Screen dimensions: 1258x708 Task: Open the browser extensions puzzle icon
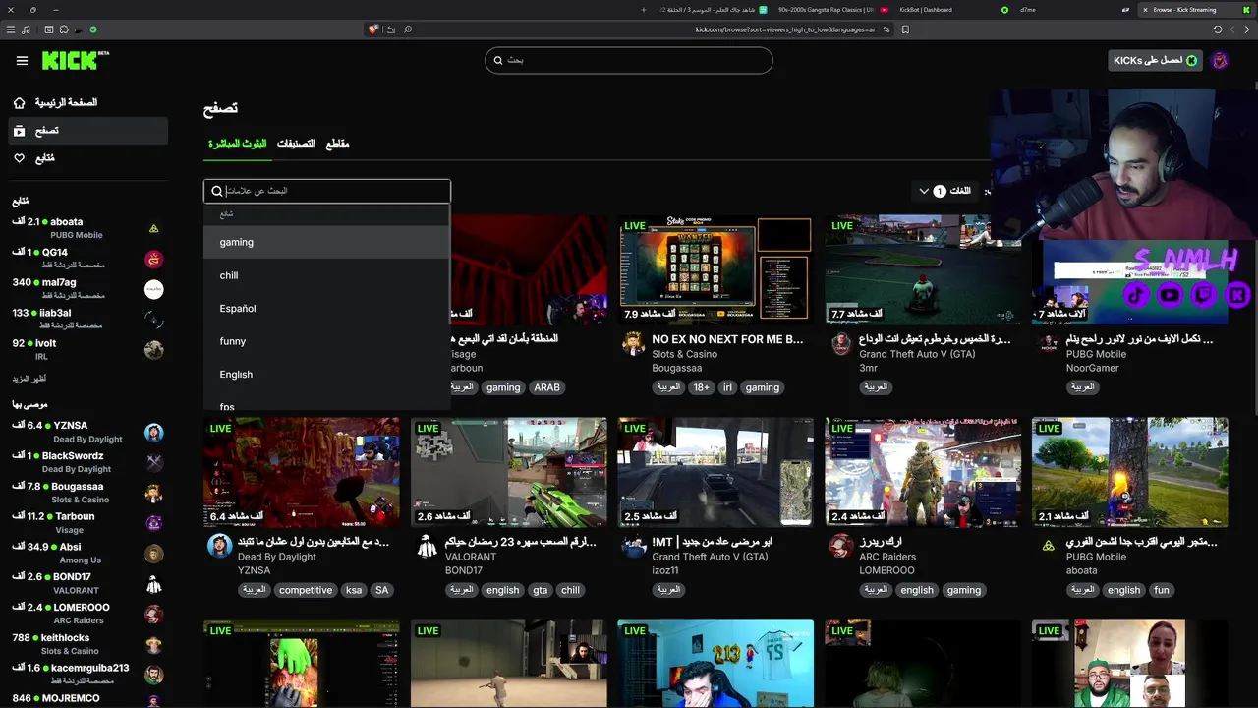(64, 29)
